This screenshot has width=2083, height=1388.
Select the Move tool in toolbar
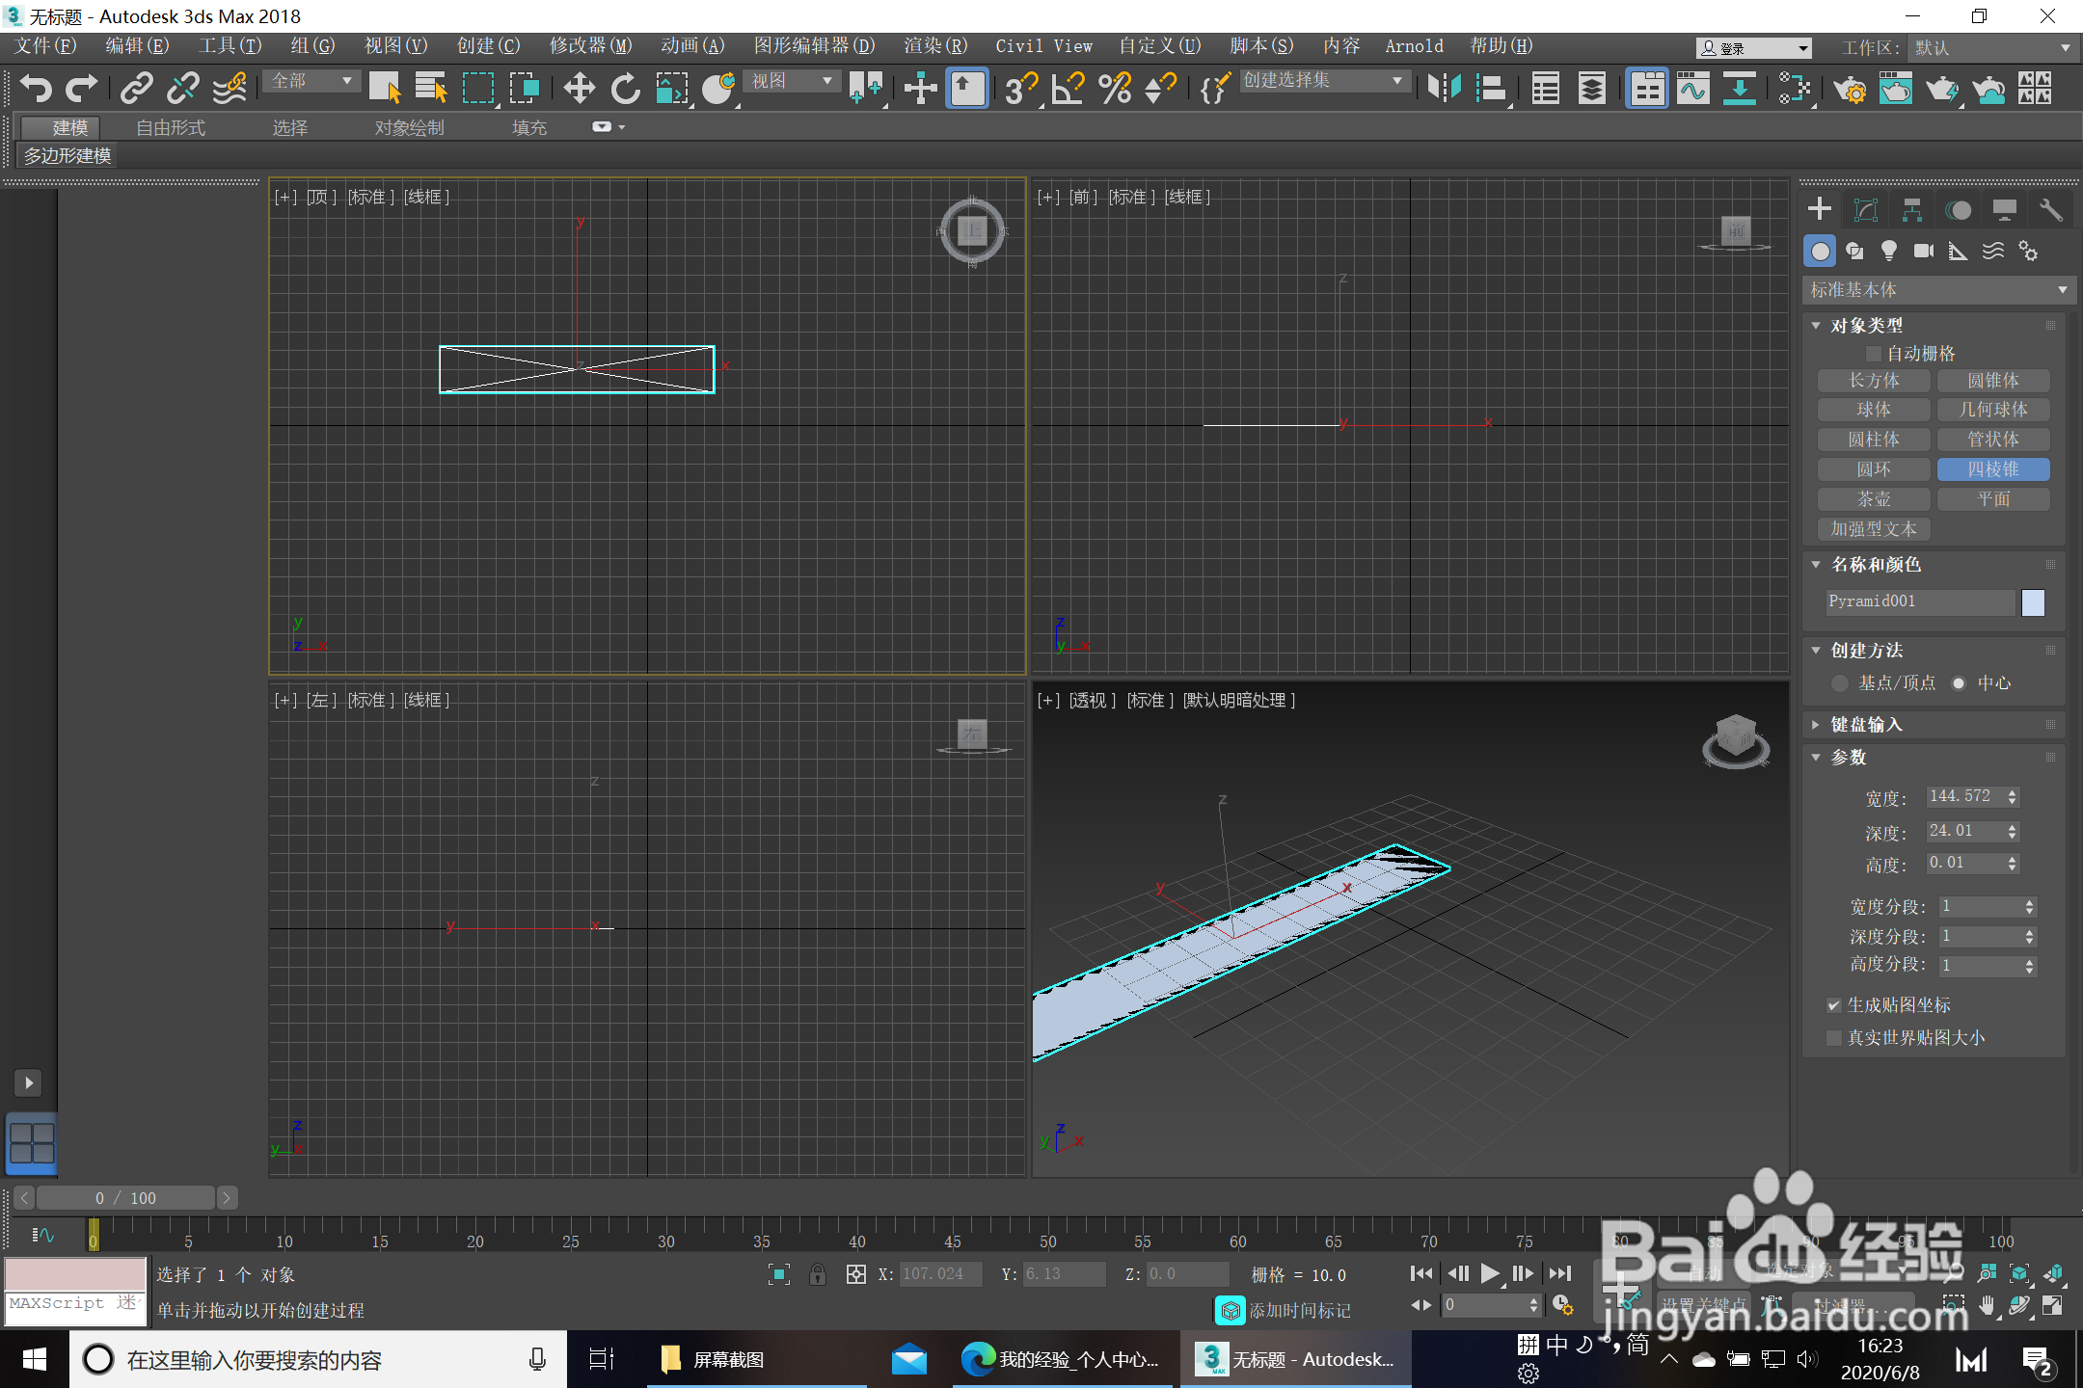[x=579, y=89]
